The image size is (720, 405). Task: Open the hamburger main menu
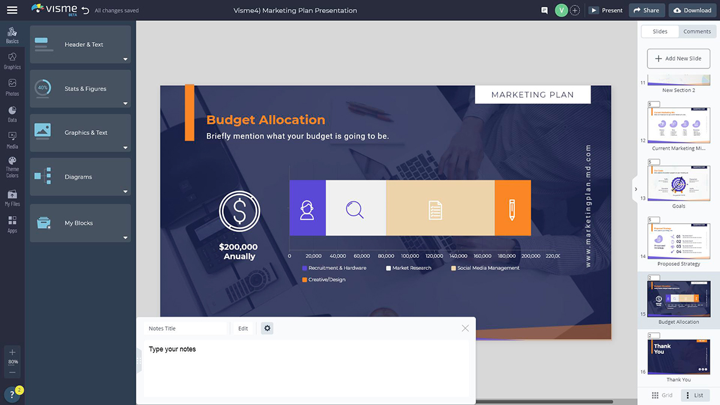tap(12, 10)
